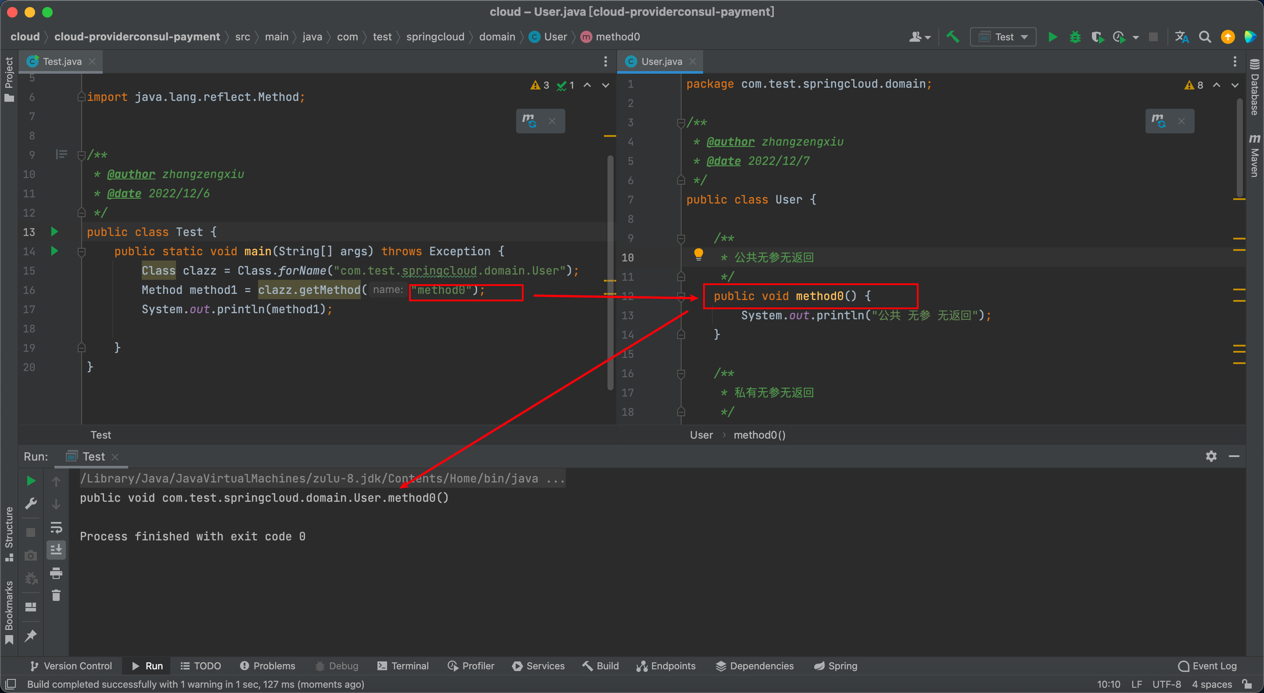The height and width of the screenshot is (693, 1264).
Task: Toggle the Database tool window sidebar
Action: pos(1254,87)
